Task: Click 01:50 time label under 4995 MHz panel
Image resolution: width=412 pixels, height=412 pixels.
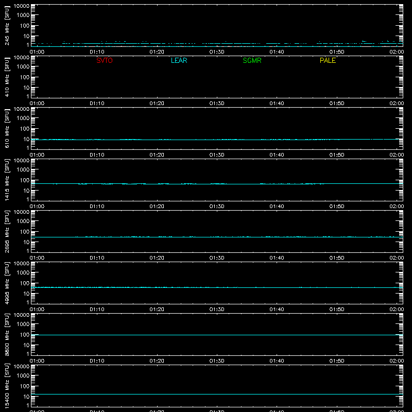Action: click(337, 310)
